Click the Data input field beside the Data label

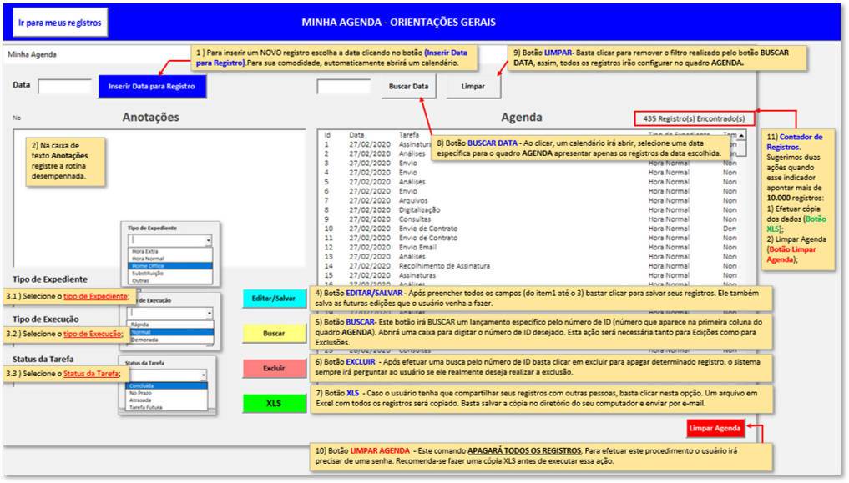coord(65,87)
